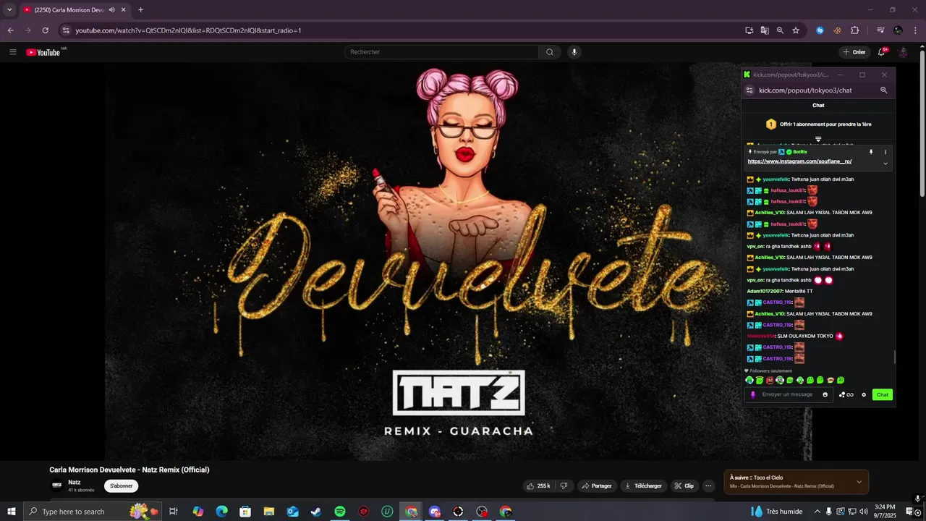926x521 pixels.
Task: Open the Natz channel name link
Action: (x=74, y=482)
